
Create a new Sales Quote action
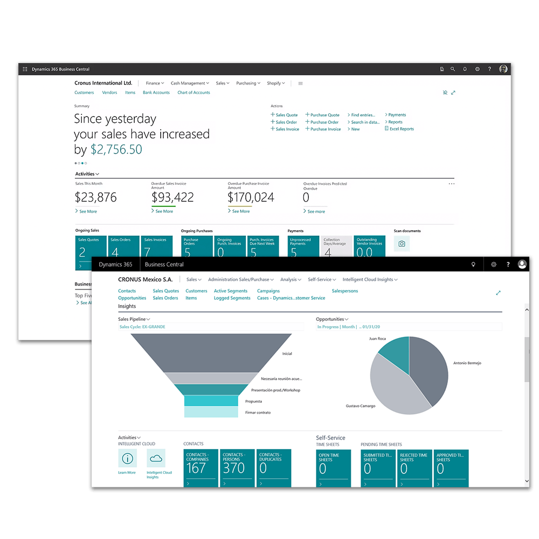pyautogui.click(x=284, y=115)
